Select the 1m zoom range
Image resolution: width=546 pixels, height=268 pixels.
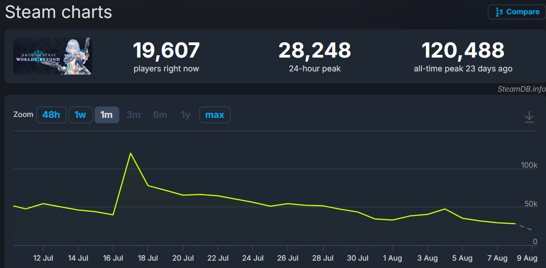click(107, 115)
